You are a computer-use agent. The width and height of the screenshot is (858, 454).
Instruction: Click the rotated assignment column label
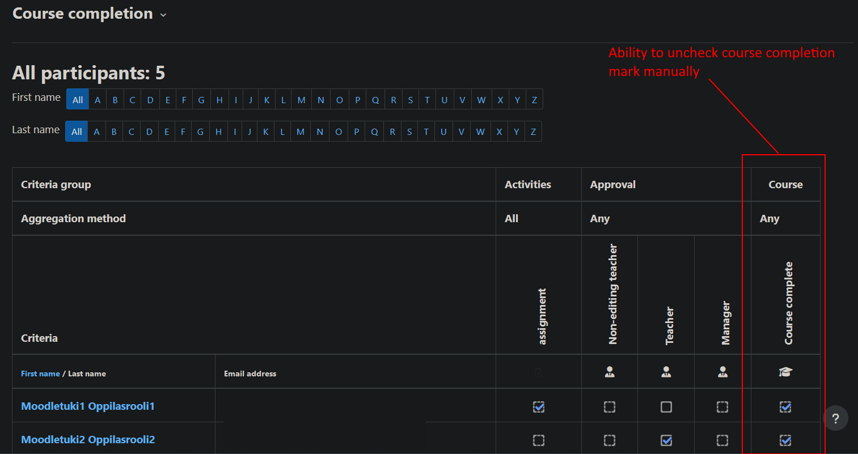pos(542,316)
